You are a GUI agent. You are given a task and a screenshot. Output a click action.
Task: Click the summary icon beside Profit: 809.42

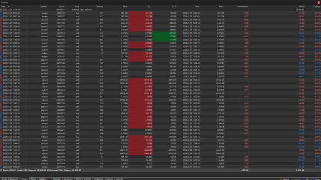(x=1, y=170)
